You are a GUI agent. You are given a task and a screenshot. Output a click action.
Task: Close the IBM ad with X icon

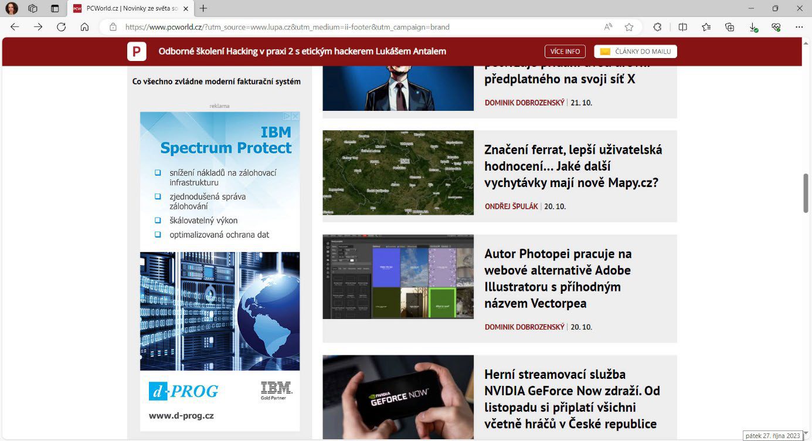[295, 116]
